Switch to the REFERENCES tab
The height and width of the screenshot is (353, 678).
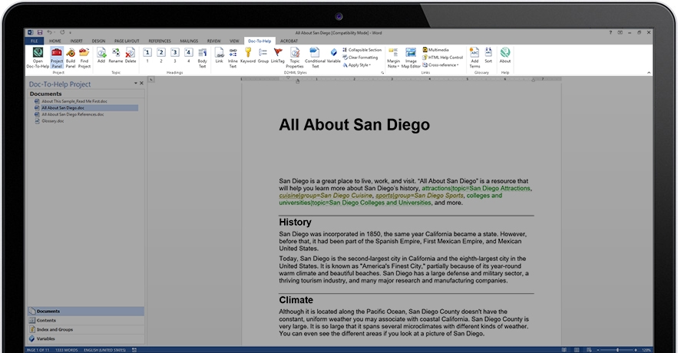160,41
